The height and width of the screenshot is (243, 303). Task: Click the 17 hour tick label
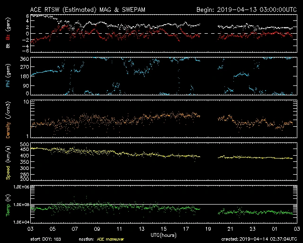186,229
